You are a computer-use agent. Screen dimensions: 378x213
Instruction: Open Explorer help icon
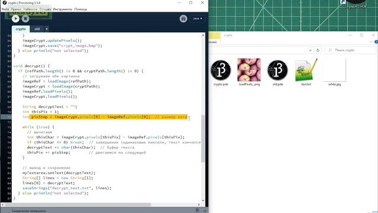(x=376, y=42)
